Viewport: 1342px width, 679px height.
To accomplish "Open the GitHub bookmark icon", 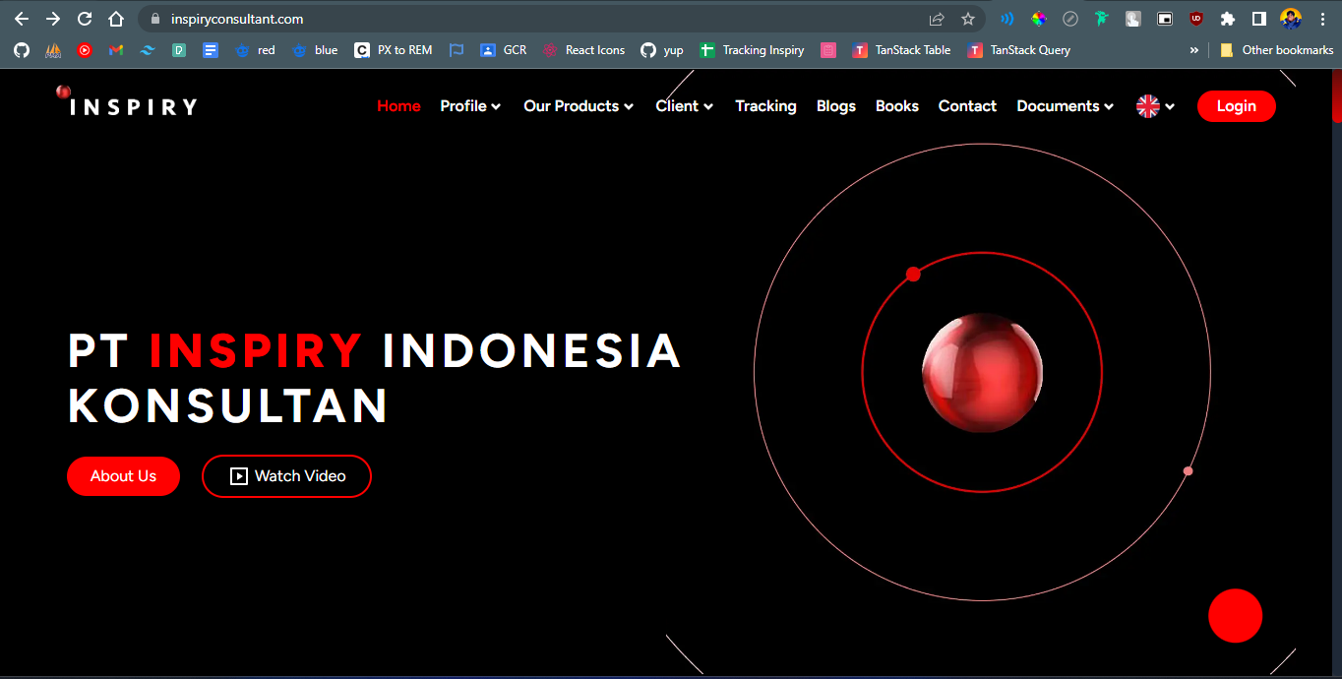I will (22, 50).
